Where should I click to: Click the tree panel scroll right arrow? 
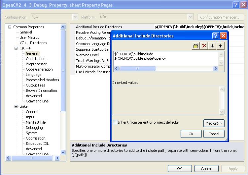click(x=57, y=158)
